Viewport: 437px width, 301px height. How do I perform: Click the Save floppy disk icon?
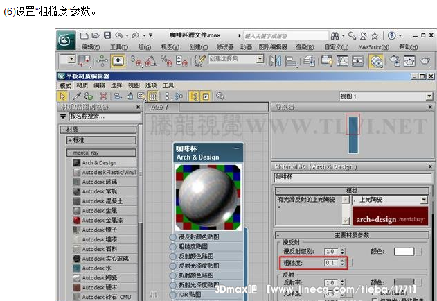pyautogui.click(x=107, y=35)
